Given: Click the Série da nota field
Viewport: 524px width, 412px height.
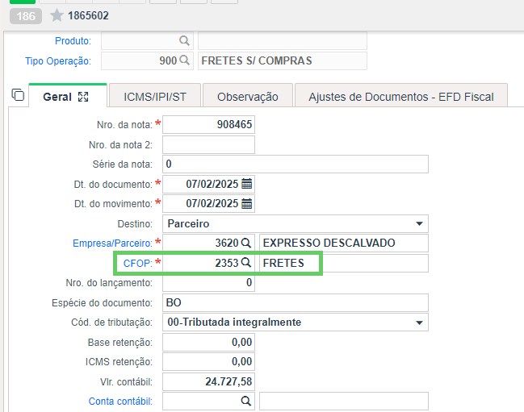Looking at the screenshot, I should (296, 164).
